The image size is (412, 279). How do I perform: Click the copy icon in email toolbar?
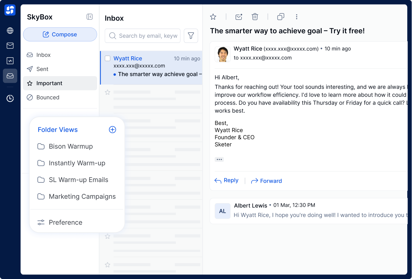point(281,17)
